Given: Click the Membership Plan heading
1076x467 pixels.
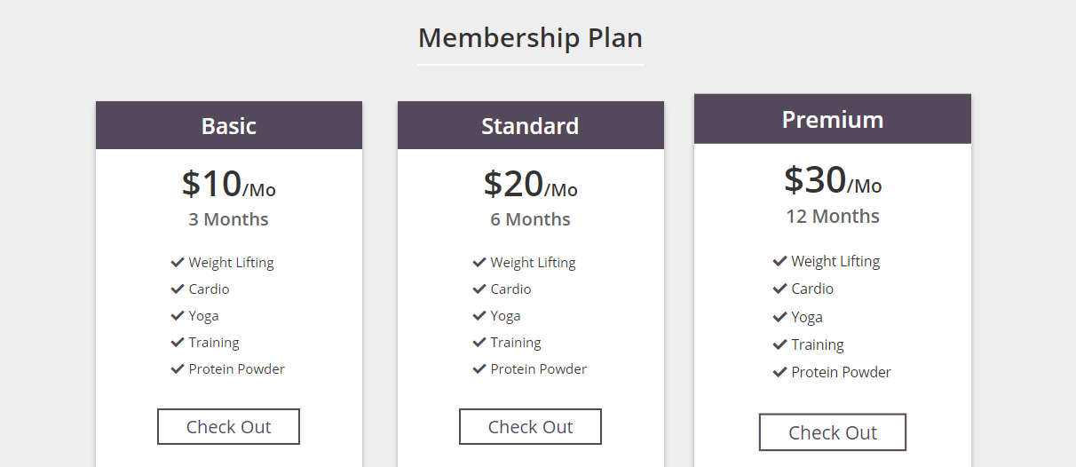Looking at the screenshot, I should (530, 38).
